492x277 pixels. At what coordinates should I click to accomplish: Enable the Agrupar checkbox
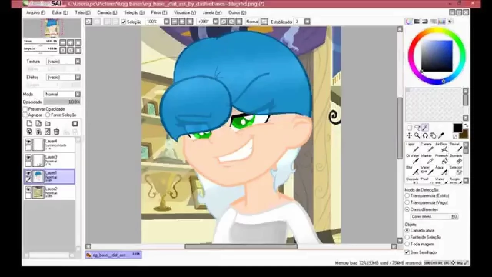point(25,115)
